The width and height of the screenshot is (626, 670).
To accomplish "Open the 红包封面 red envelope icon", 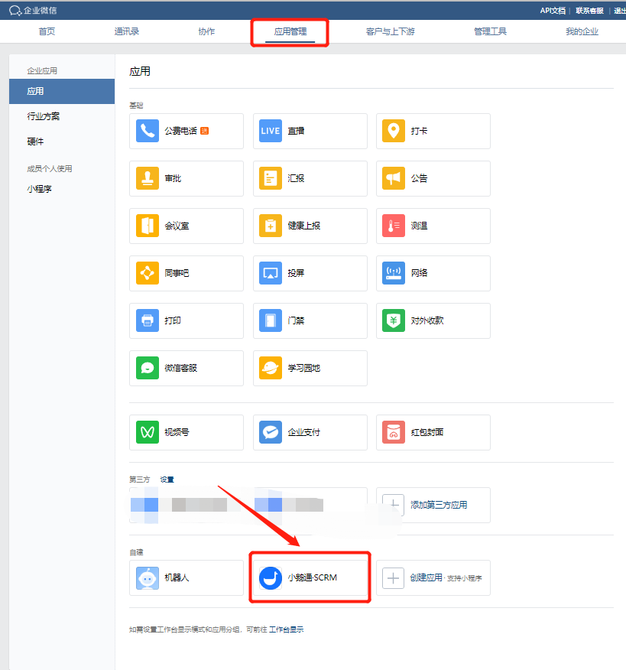I will coord(394,432).
